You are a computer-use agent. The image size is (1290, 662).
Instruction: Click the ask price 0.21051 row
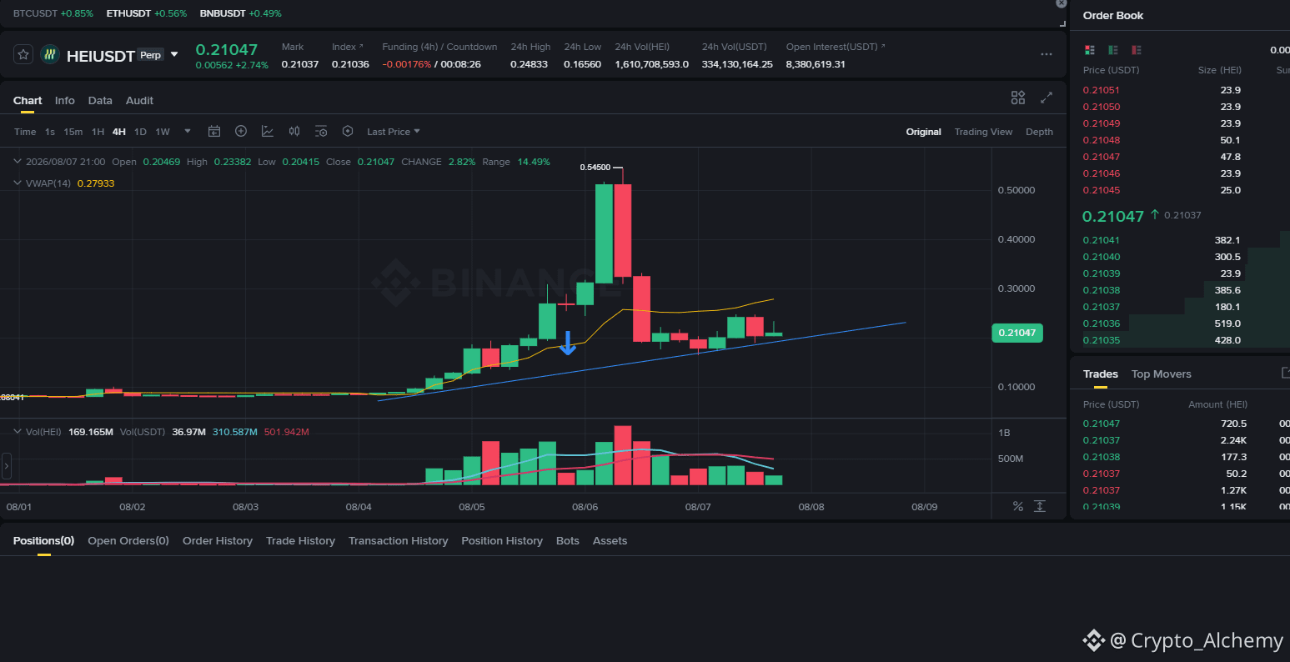click(x=1180, y=90)
